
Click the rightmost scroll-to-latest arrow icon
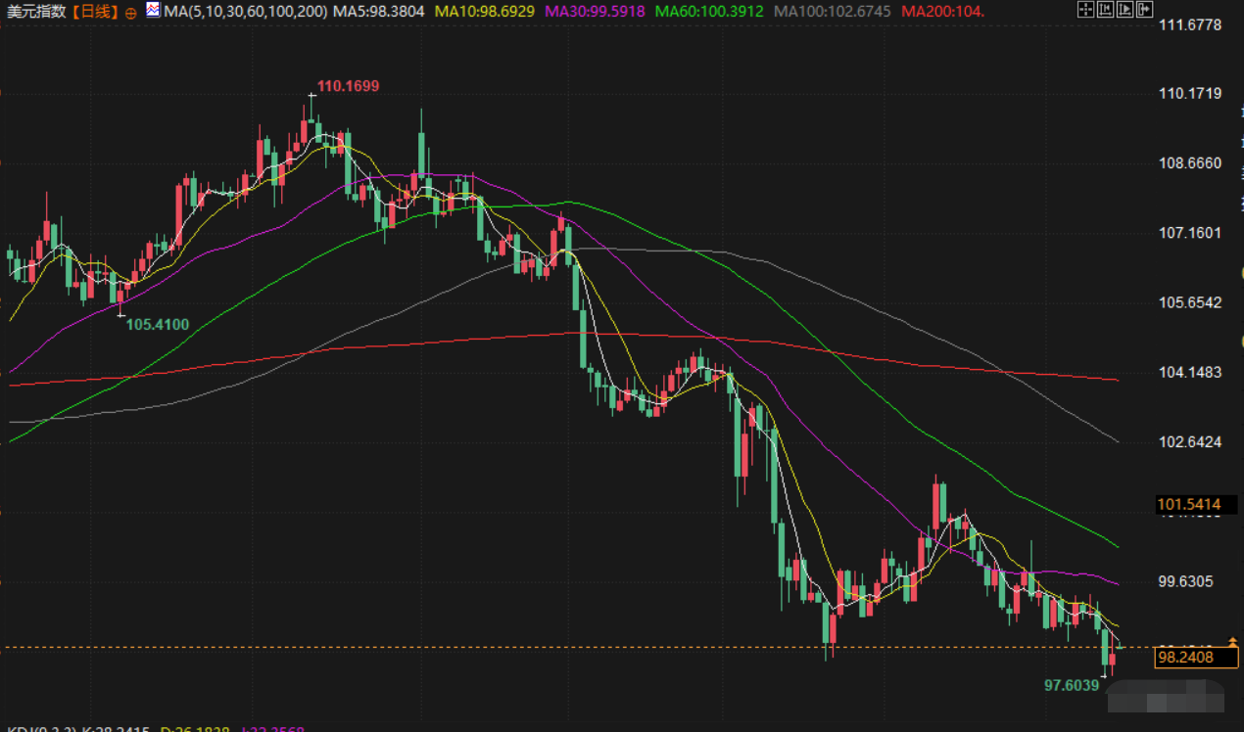[x=1143, y=10]
